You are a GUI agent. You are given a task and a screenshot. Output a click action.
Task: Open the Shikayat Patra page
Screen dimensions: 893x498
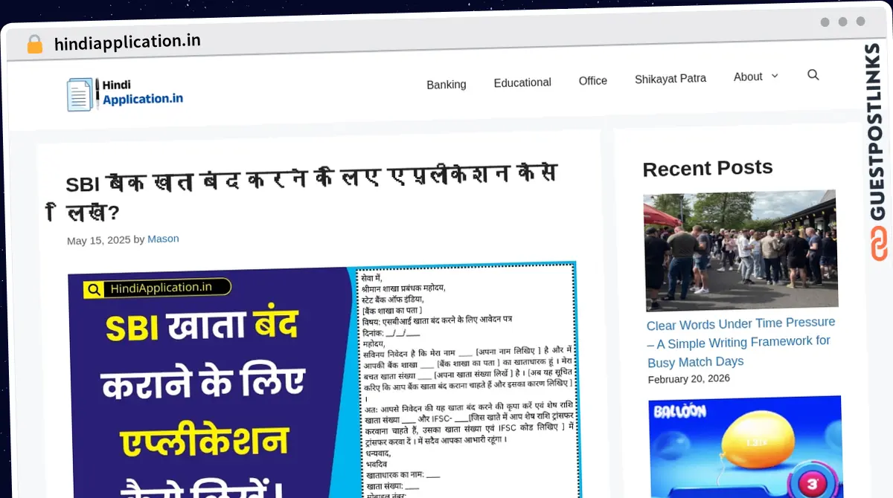[x=670, y=78]
